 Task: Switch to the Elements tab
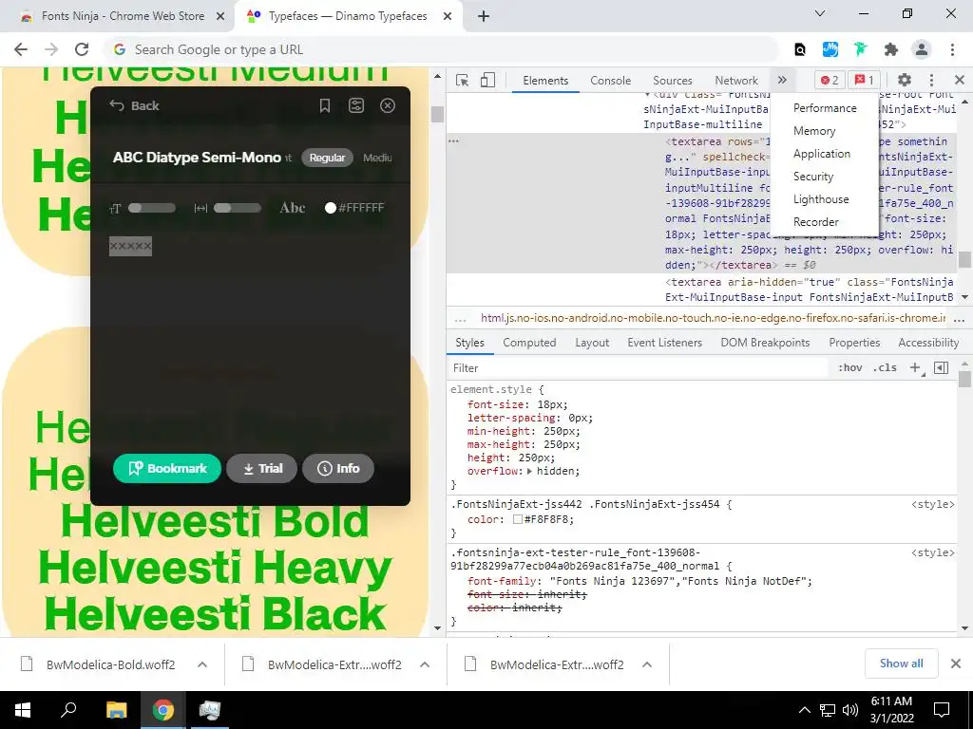pyautogui.click(x=545, y=81)
